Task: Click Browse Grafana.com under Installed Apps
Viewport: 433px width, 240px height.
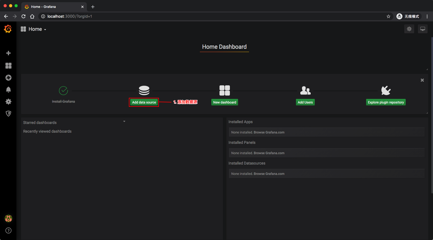Action: coord(269,132)
